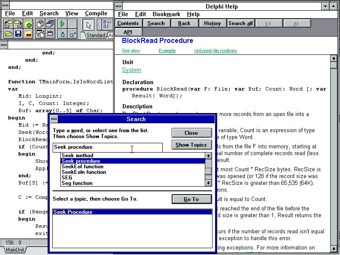Select the 'Seek Procedure' topic entry

(132, 212)
